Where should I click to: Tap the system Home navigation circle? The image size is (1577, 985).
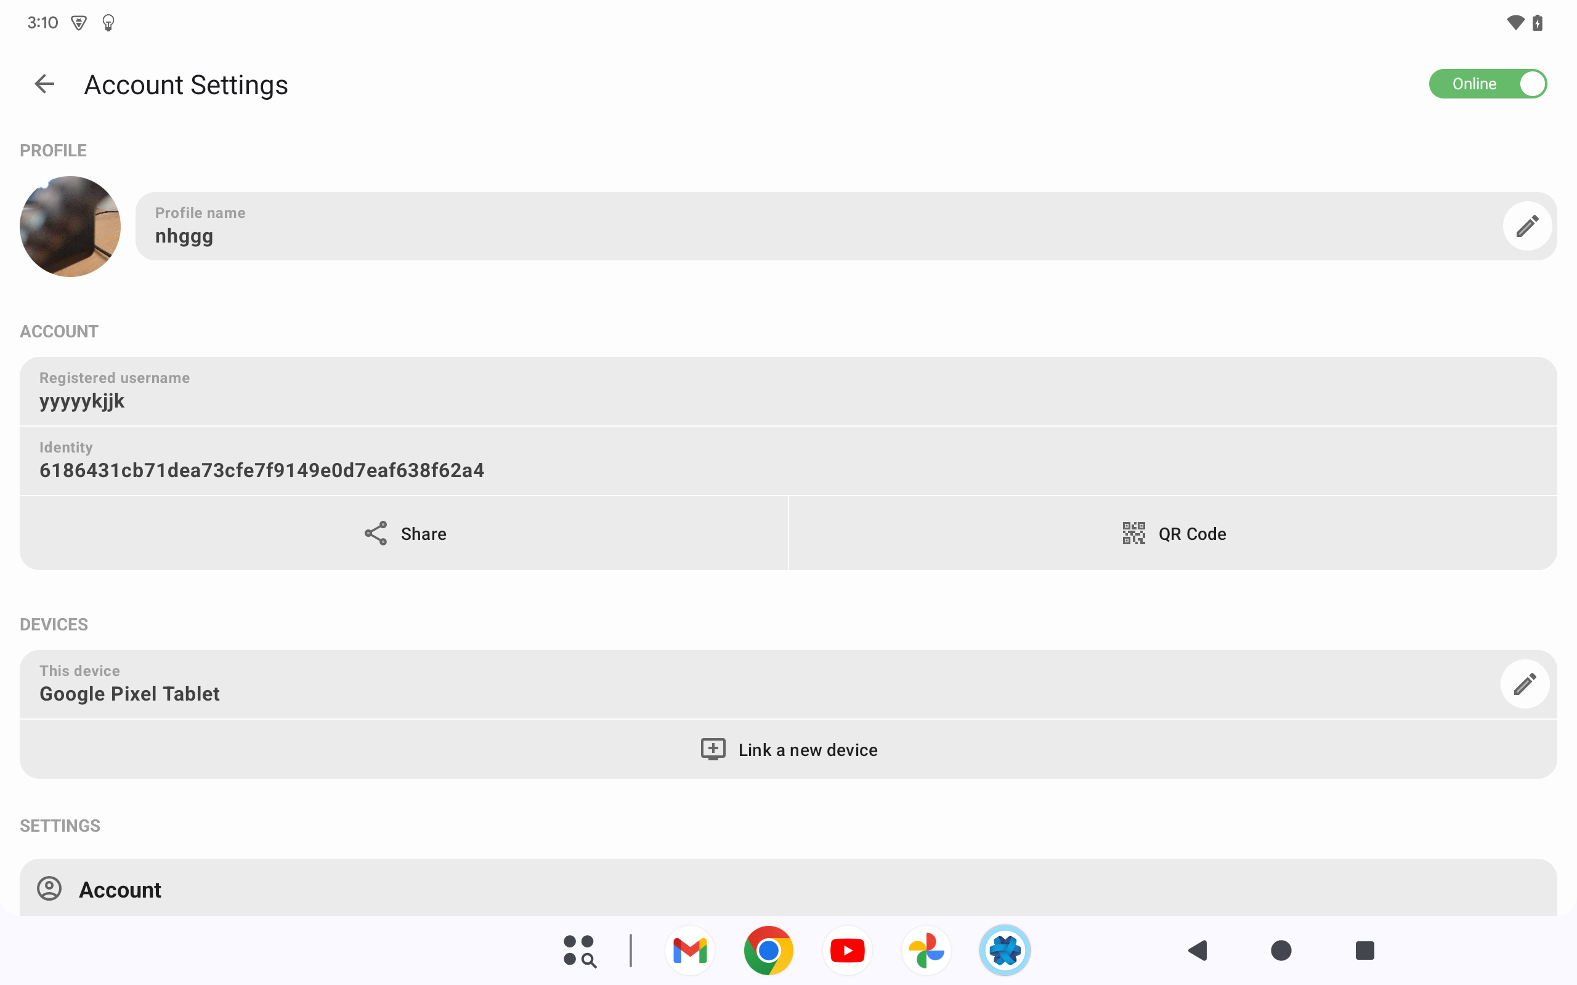click(x=1281, y=951)
